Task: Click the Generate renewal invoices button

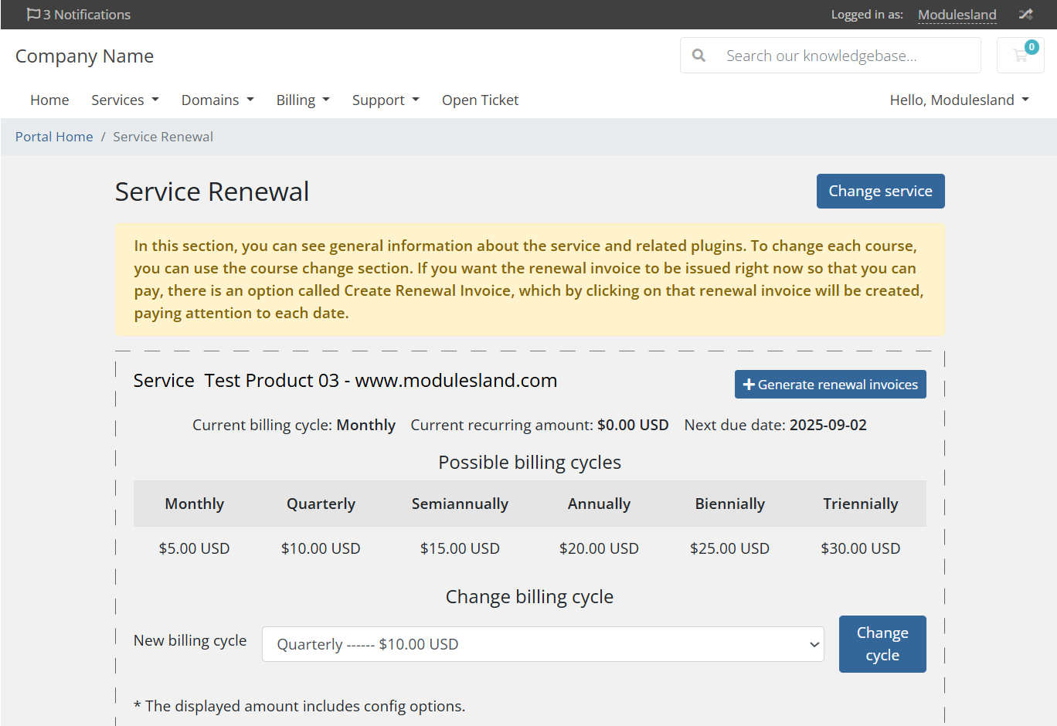Action: click(x=831, y=385)
